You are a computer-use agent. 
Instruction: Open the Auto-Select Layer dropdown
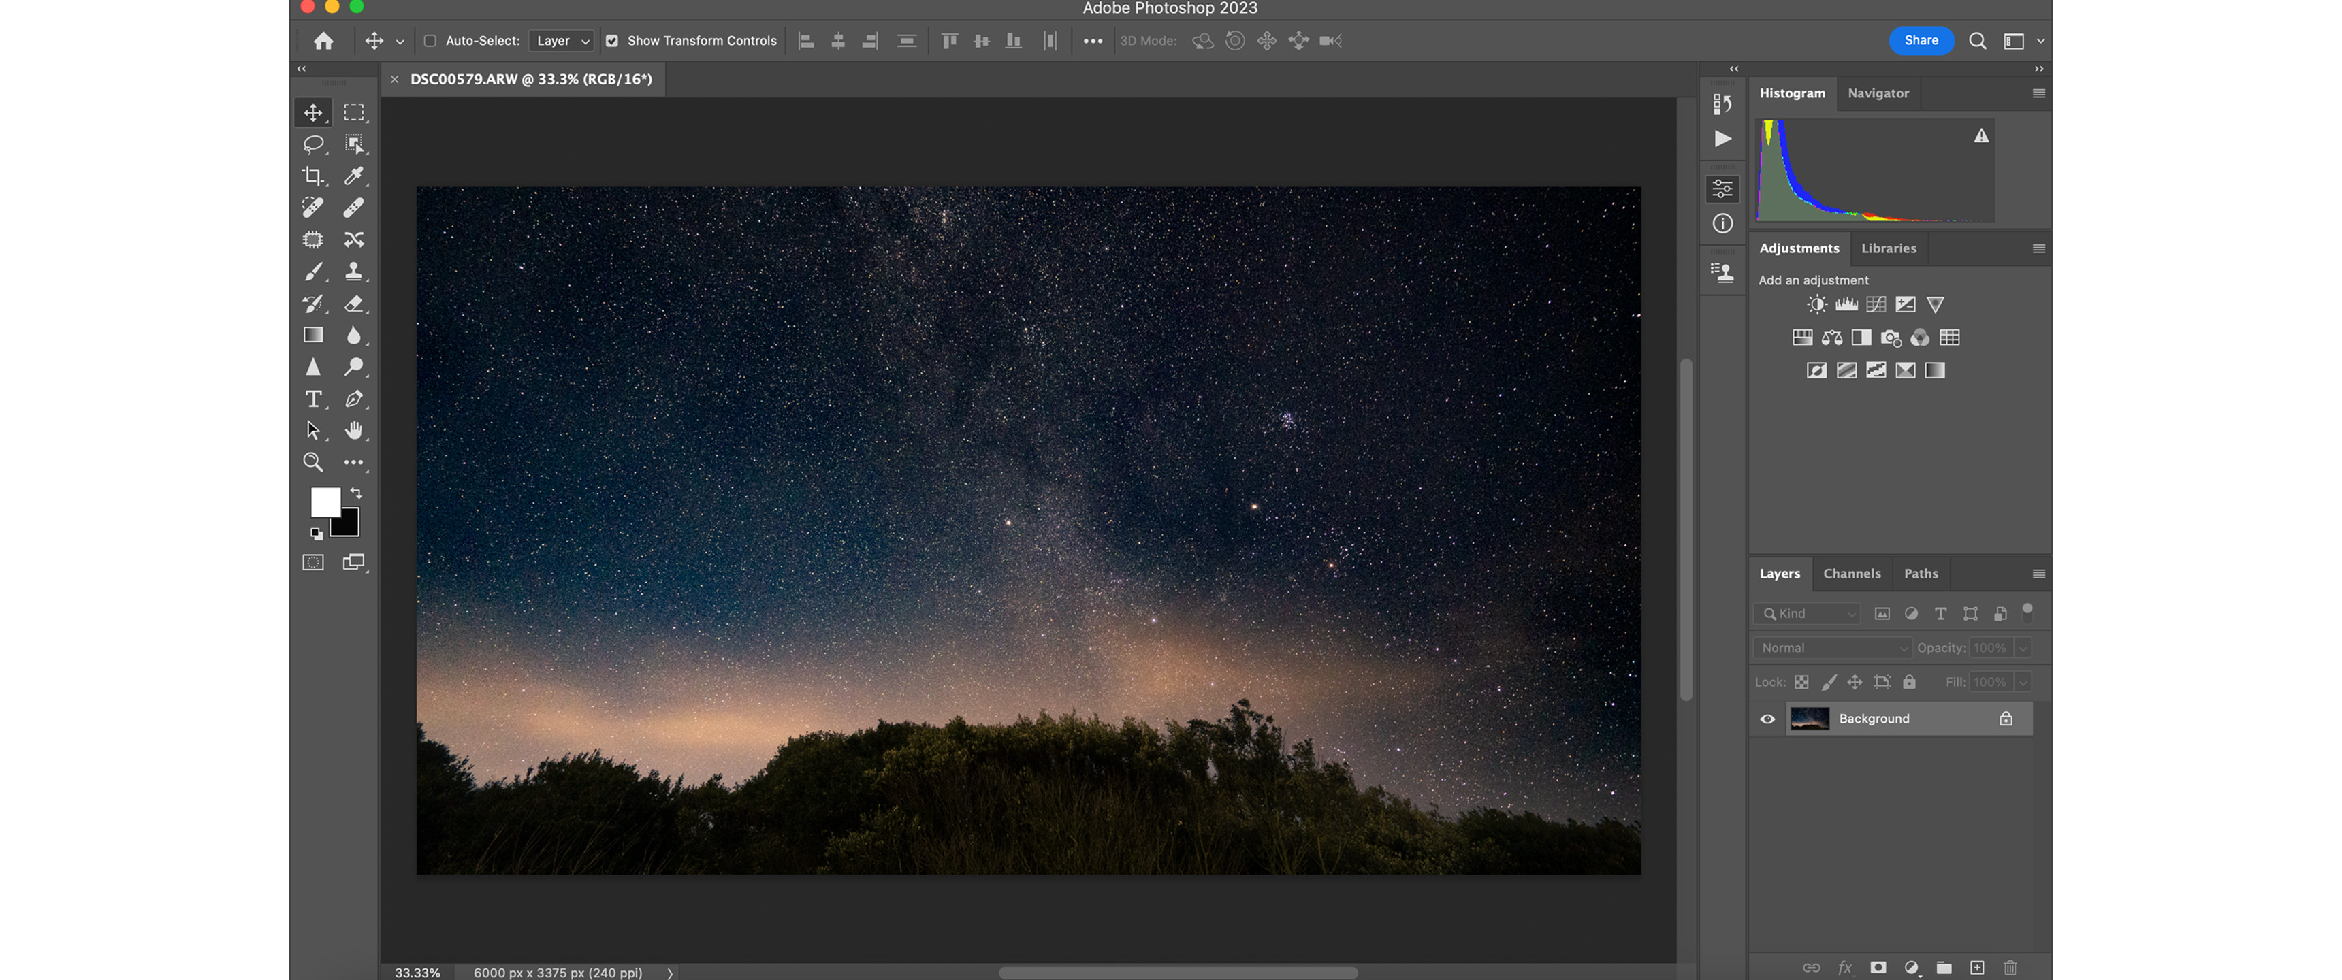coord(560,40)
